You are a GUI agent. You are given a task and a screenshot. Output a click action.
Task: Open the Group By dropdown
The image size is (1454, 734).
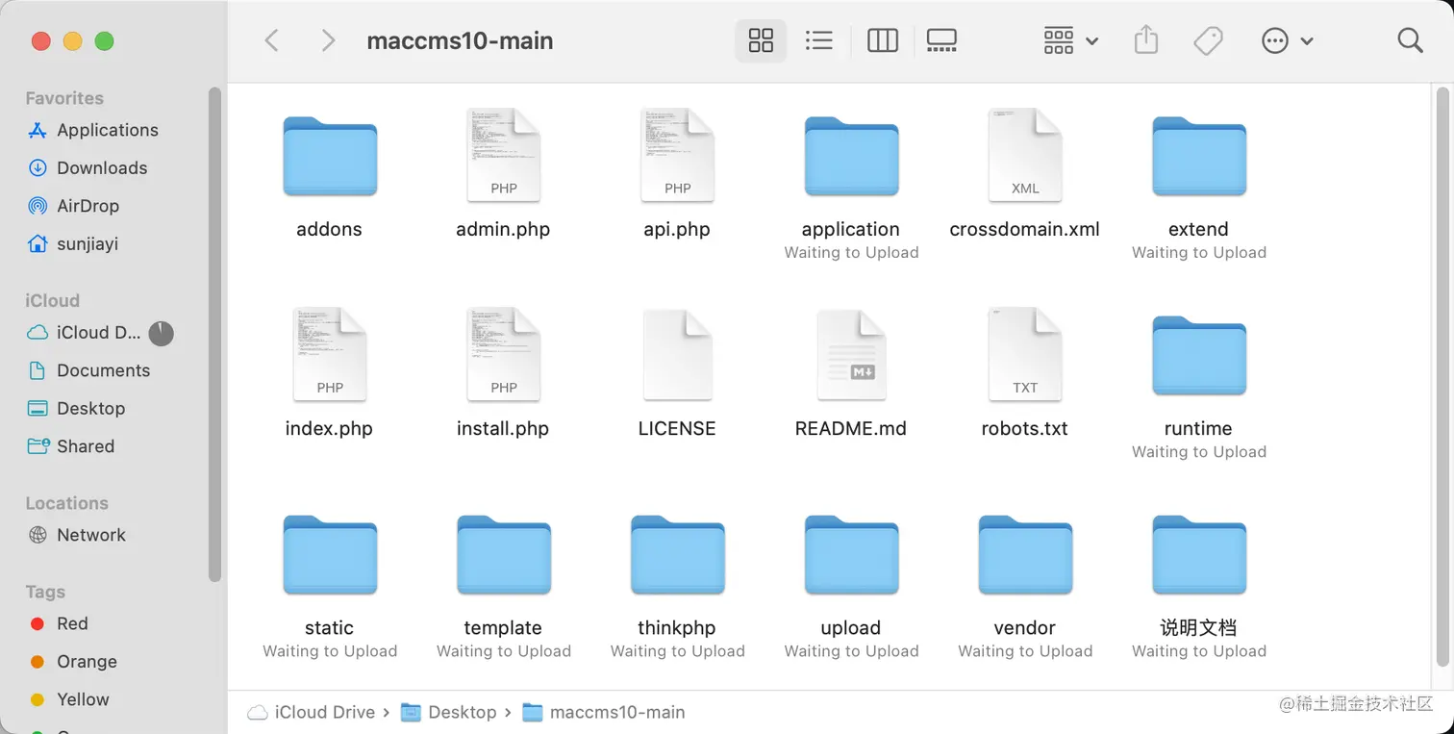coord(1070,40)
